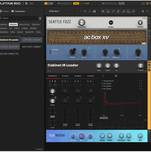The width and height of the screenshot is (151, 152).
Task: Select the Distortion category
Action: pos(36,24)
